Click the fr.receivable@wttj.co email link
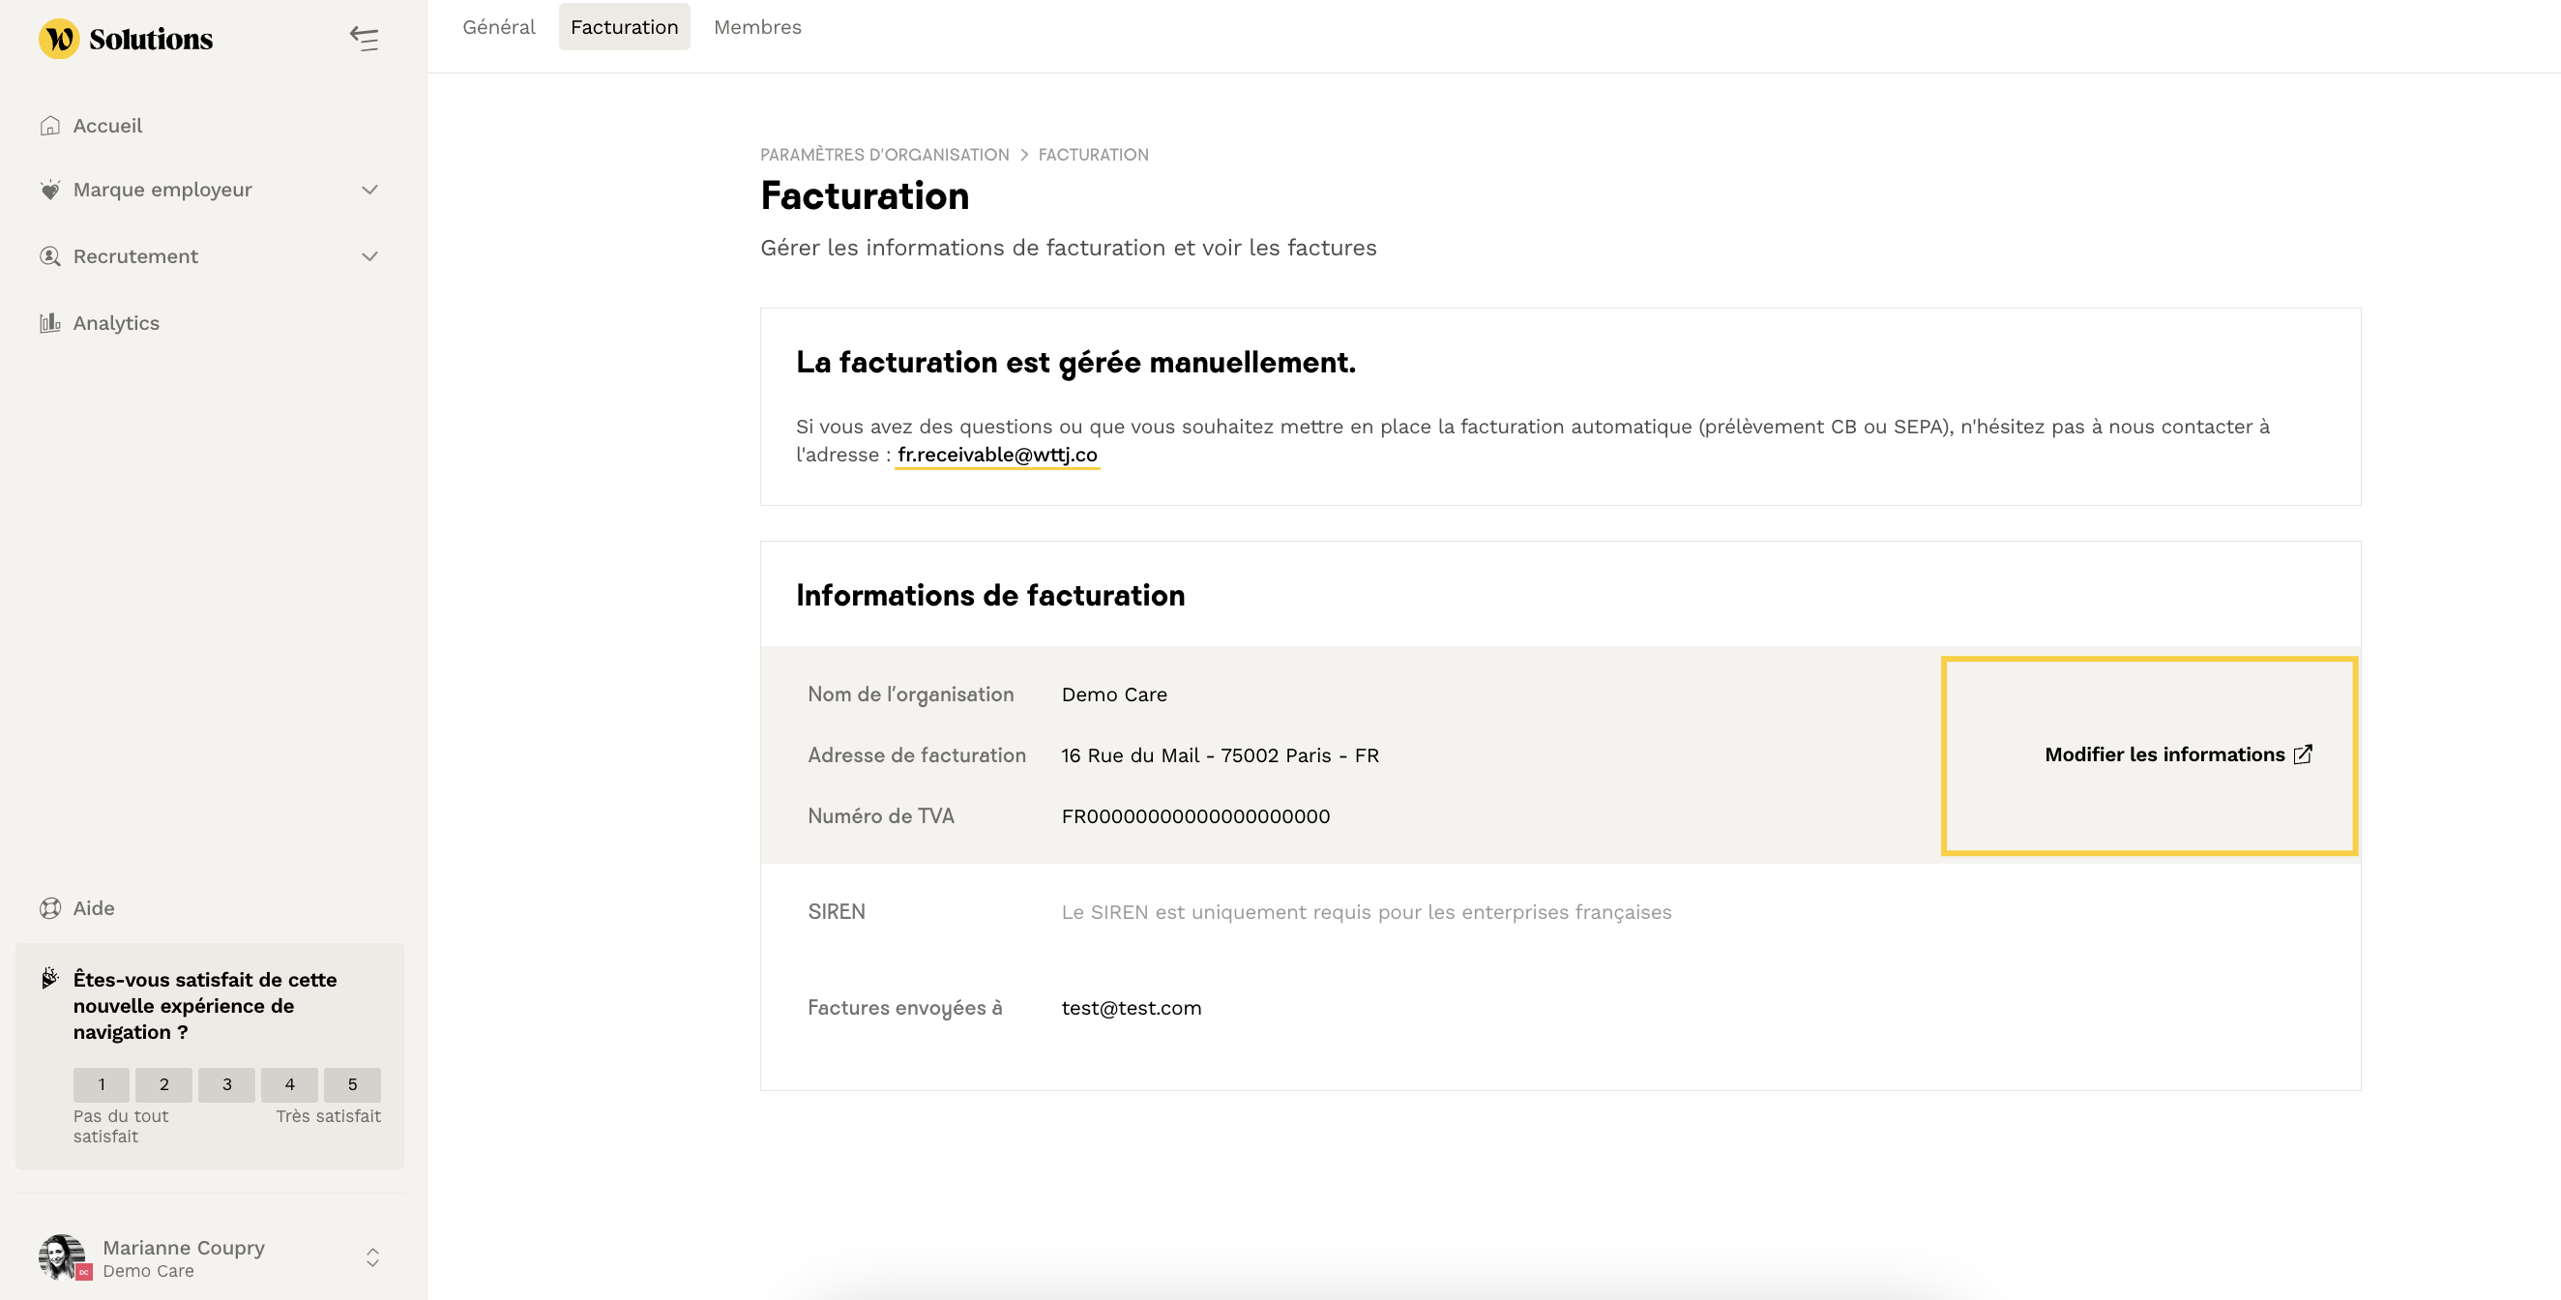 click(996, 455)
